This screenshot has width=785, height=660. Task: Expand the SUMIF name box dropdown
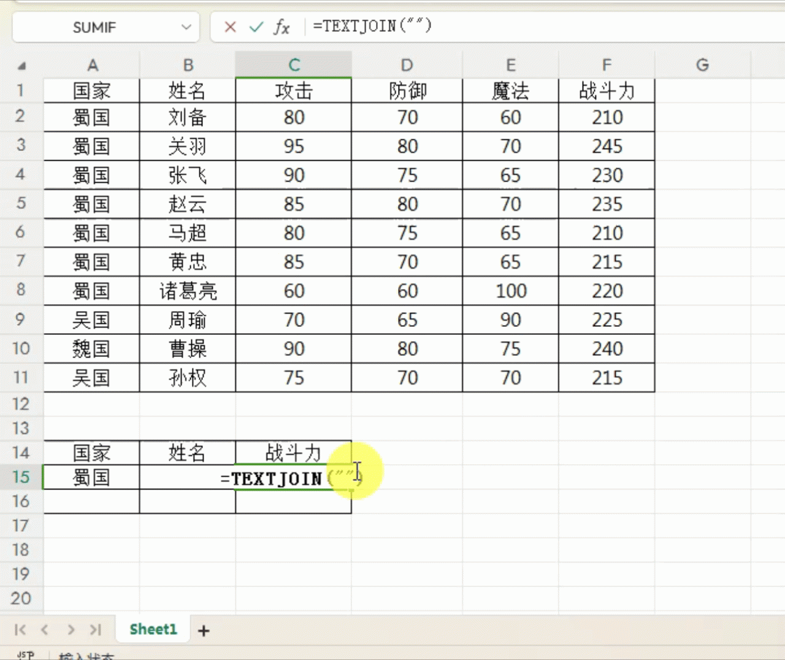pyautogui.click(x=186, y=27)
